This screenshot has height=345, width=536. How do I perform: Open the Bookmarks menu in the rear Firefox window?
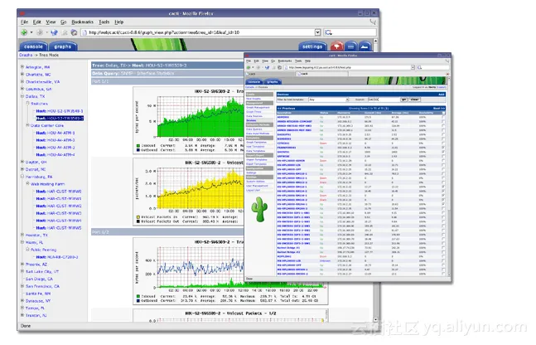[x=82, y=22]
